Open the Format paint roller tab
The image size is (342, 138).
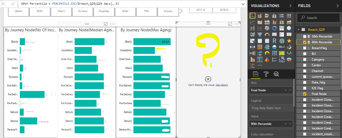pyautogui.click(x=266, y=74)
